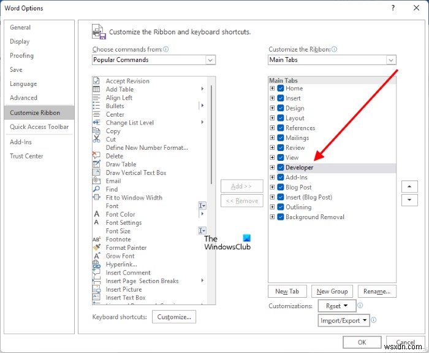The height and width of the screenshot is (353, 429).
Task: Toggle the Layout tab checkbox
Action: (x=281, y=118)
